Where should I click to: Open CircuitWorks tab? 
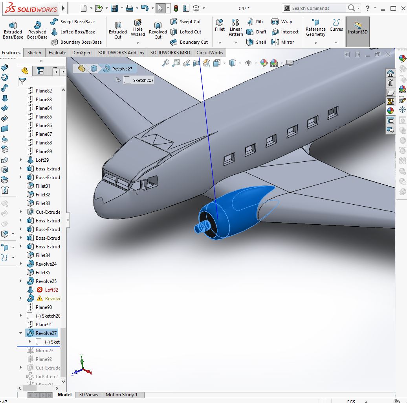tap(210, 52)
